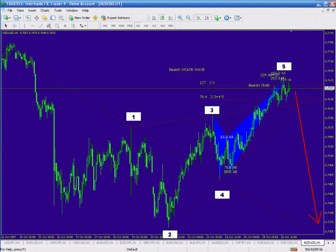This screenshot has width=336, height=252.
Task: Open the Tools menu
Action: point(58,11)
